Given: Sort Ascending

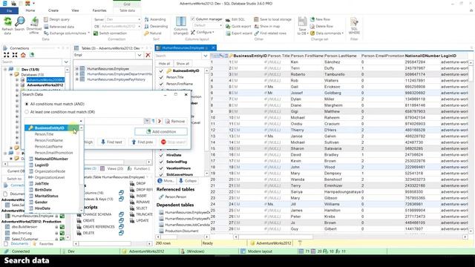Looking at the screenshot, I should tap(155, 19).
